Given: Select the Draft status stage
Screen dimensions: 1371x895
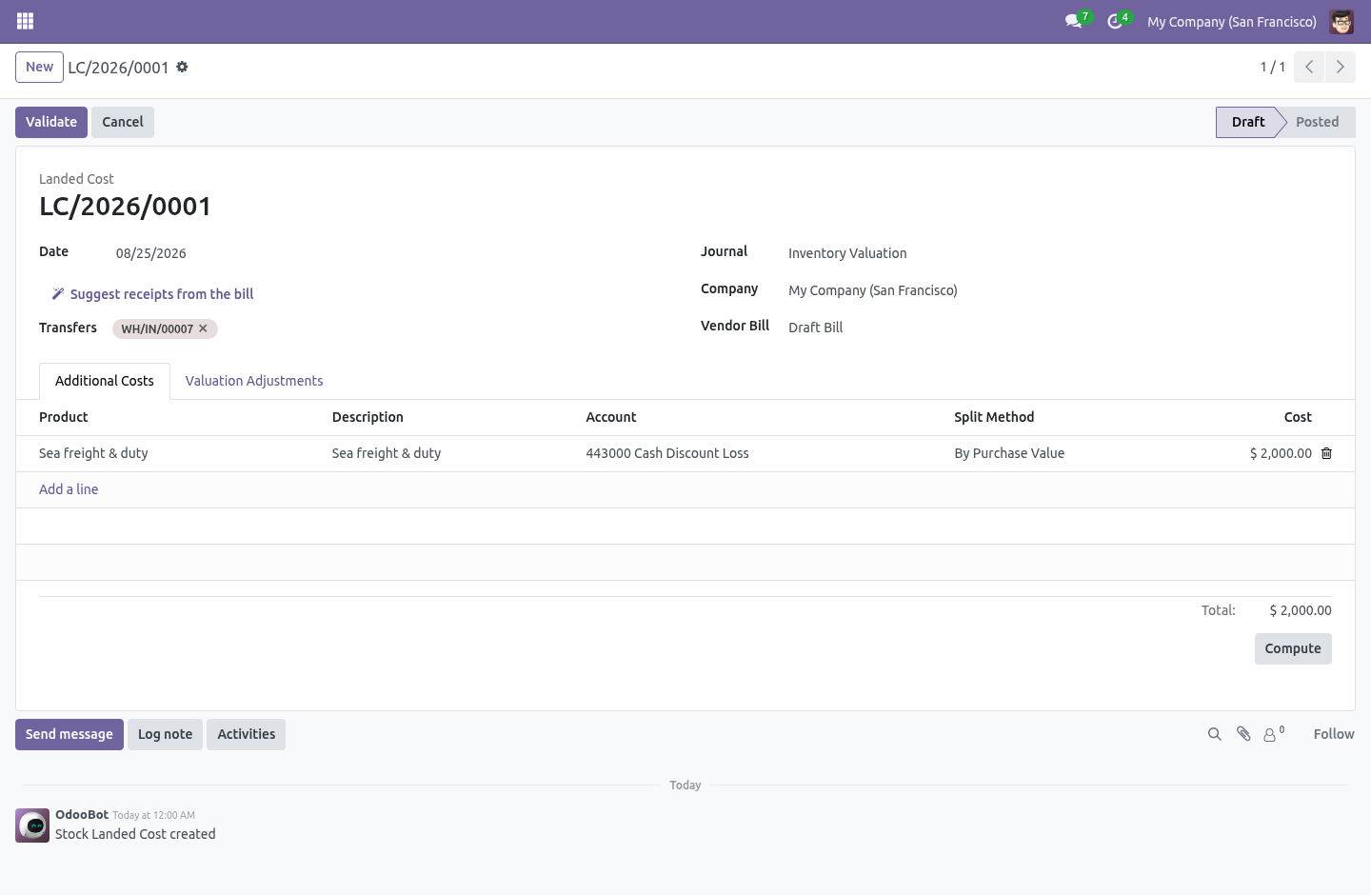Looking at the screenshot, I should tap(1247, 122).
